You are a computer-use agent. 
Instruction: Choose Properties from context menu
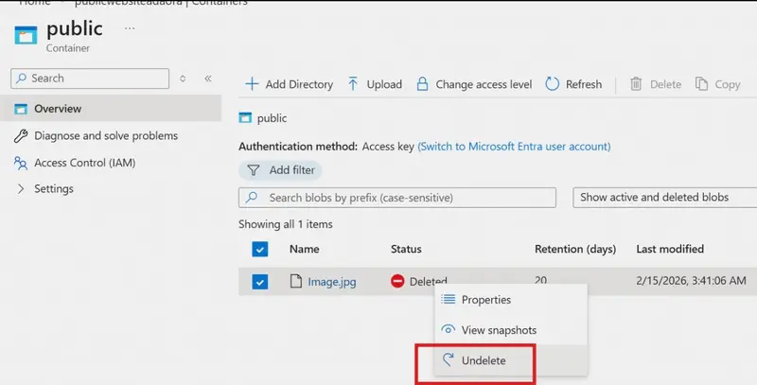(511, 300)
